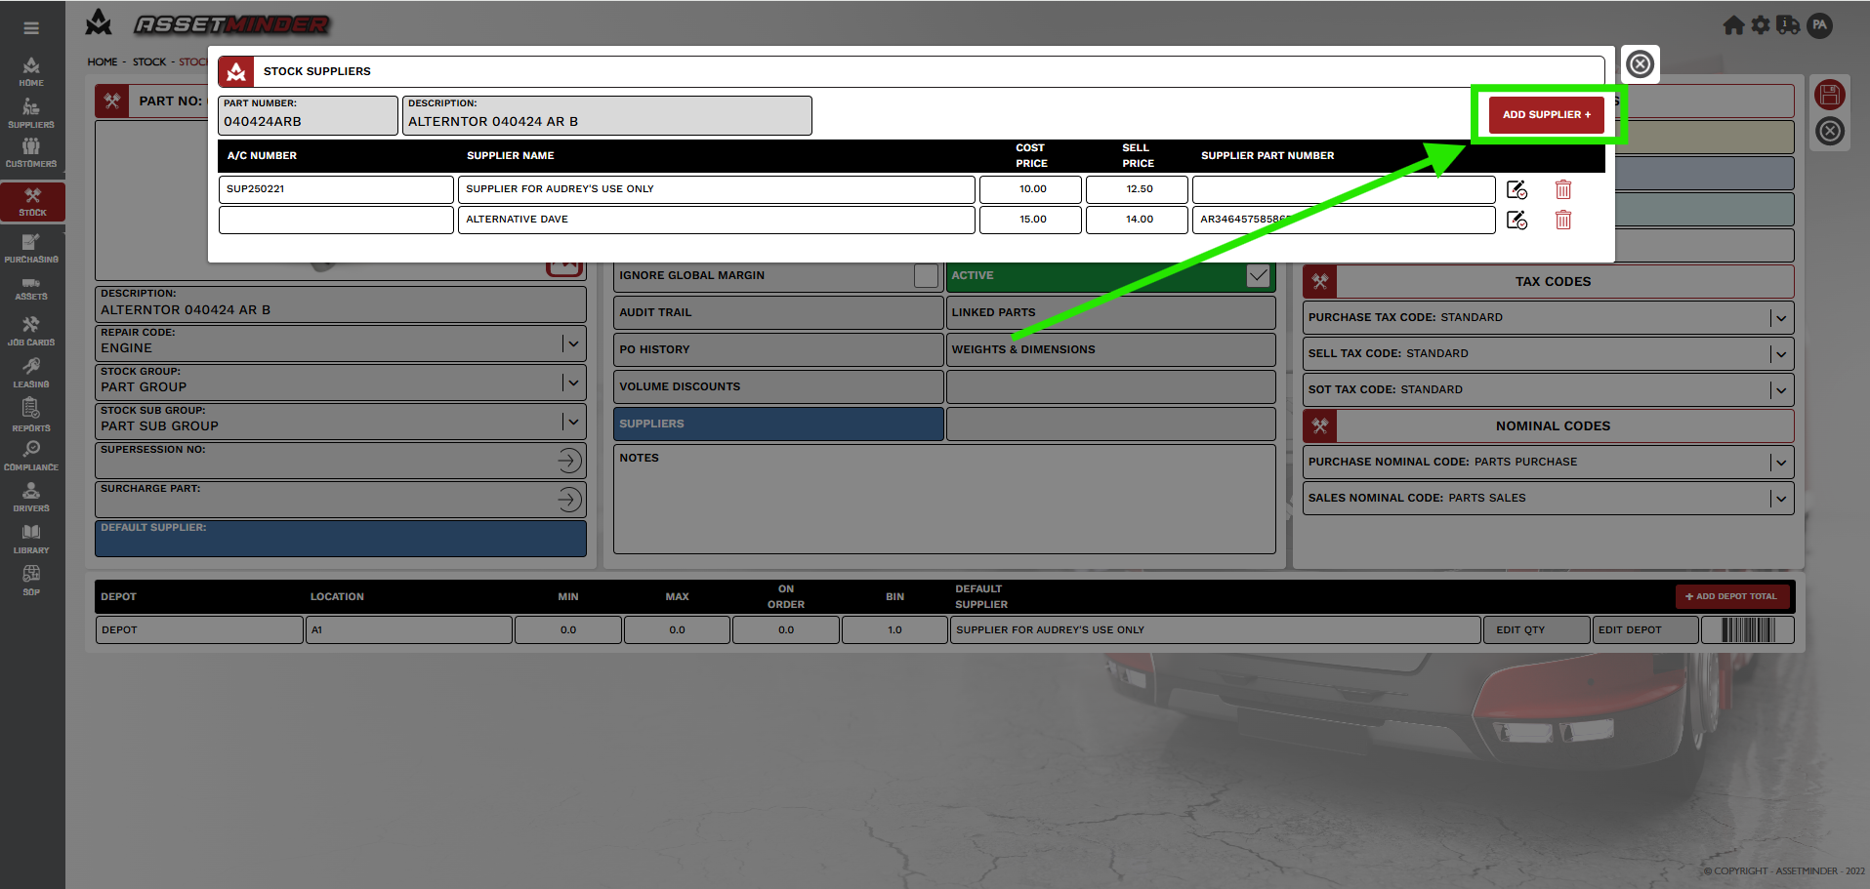The width and height of the screenshot is (1870, 889).
Task: Click the Add Supplier + button
Action: (1546, 115)
